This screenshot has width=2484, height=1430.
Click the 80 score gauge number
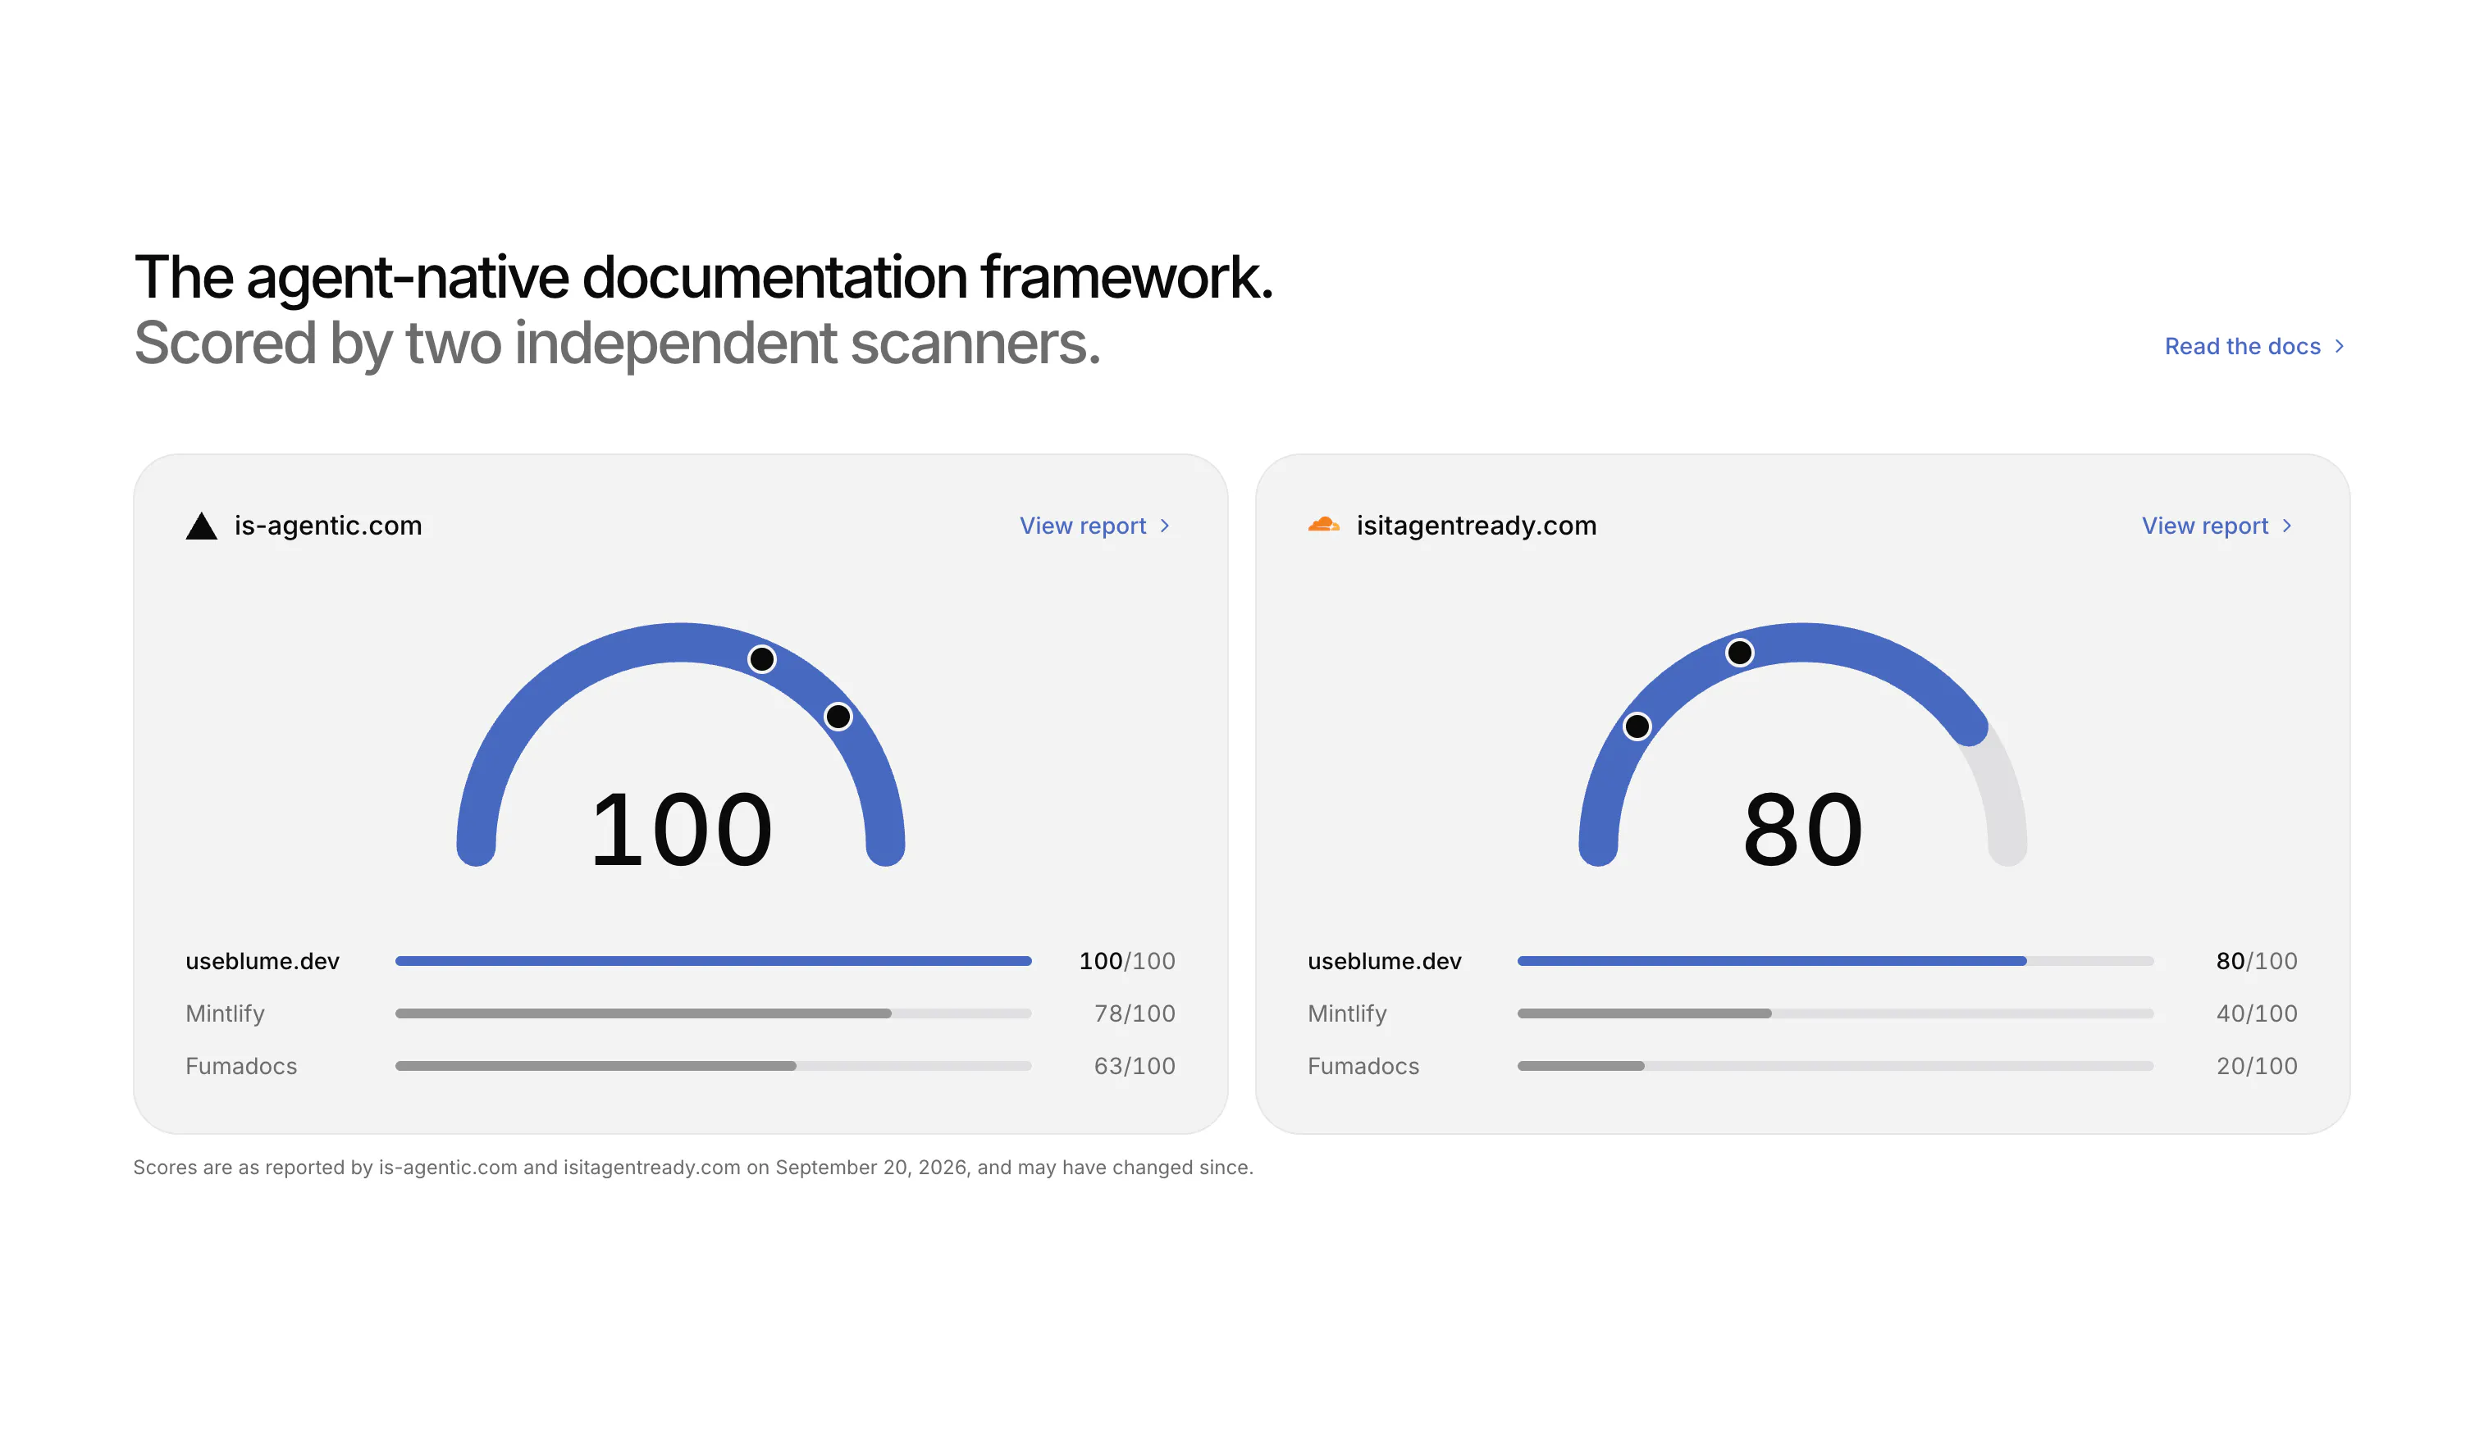click(1802, 830)
